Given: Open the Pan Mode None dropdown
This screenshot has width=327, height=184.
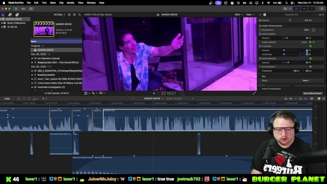Looking at the screenshot, I should [x=306, y=80].
